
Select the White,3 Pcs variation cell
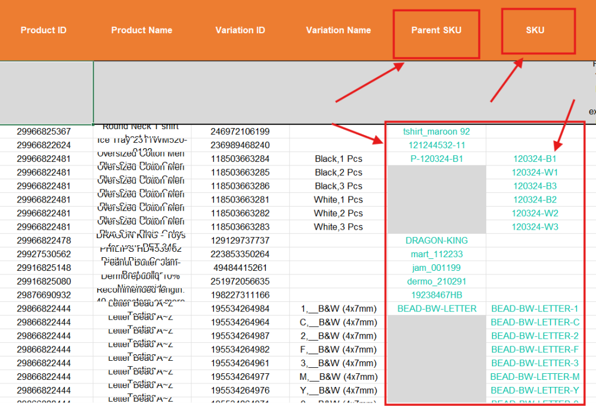click(338, 227)
